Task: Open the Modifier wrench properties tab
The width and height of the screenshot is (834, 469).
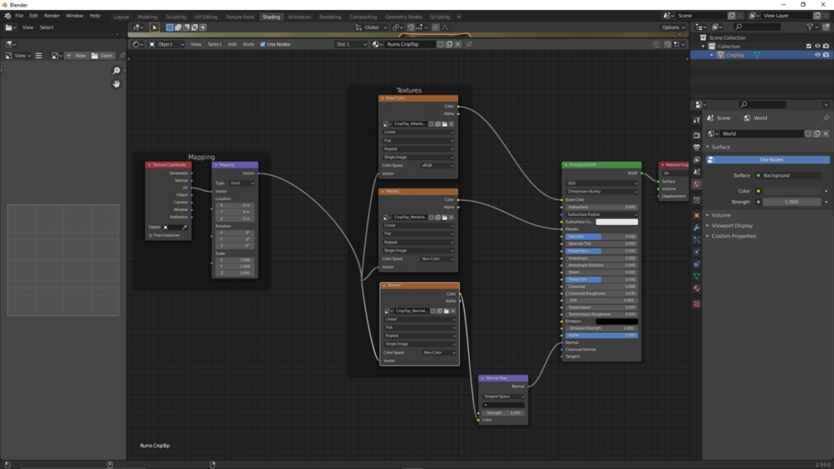Action: click(x=697, y=227)
